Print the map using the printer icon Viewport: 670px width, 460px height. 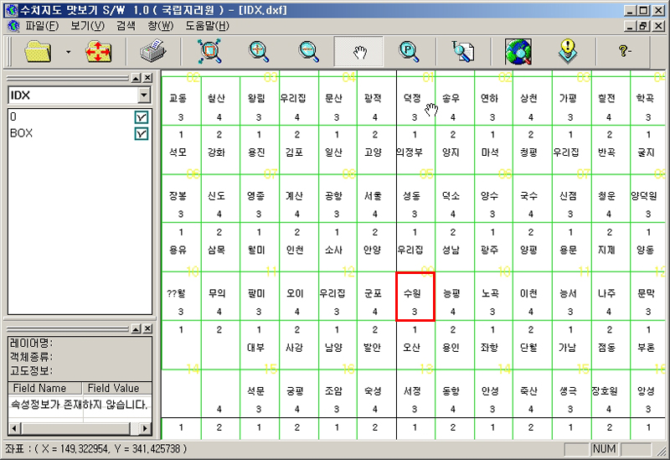pyautogui.click(x=153, y=52)
